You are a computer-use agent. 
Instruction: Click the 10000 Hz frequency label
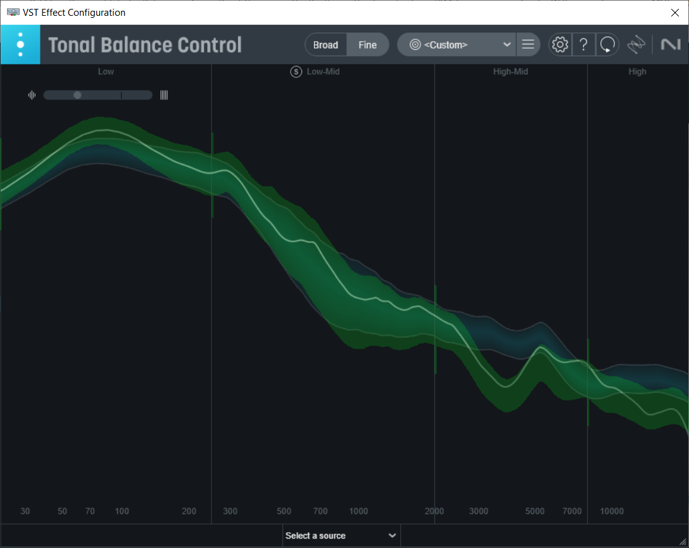(x=612, y=511)
